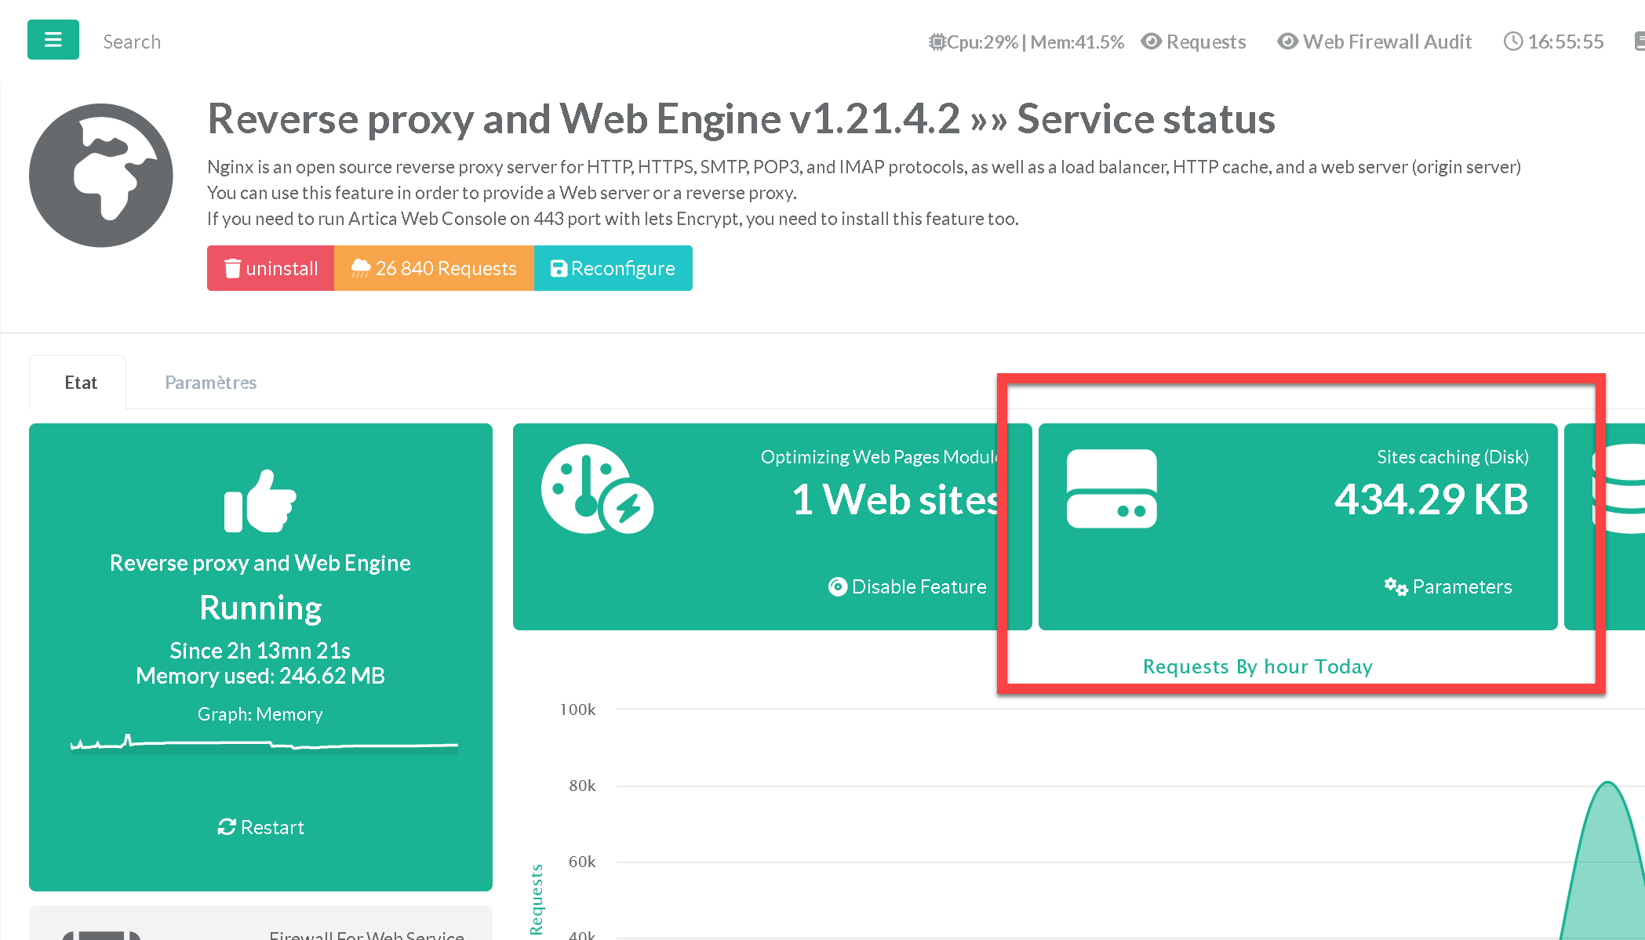Switch to the Paramètres tab

click(210, 383)
